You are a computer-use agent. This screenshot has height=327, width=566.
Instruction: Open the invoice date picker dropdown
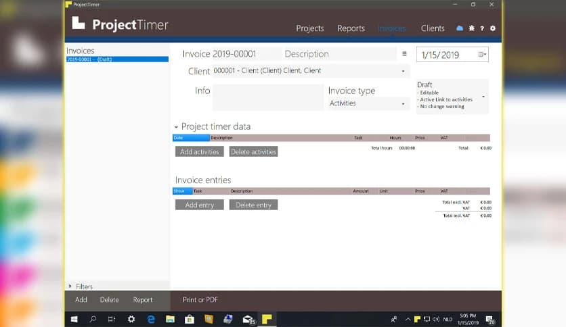481,55
